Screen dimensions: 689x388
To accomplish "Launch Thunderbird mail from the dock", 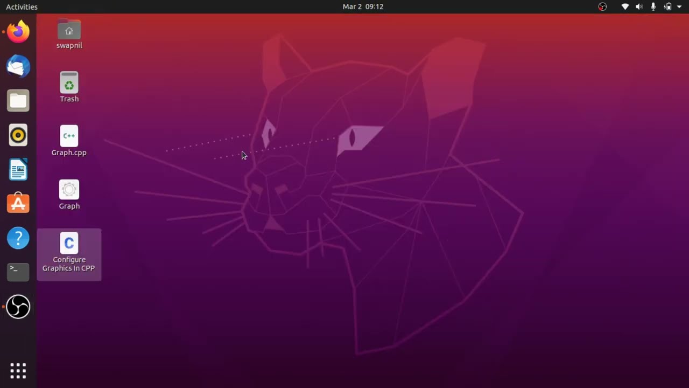I will point(18,67).
